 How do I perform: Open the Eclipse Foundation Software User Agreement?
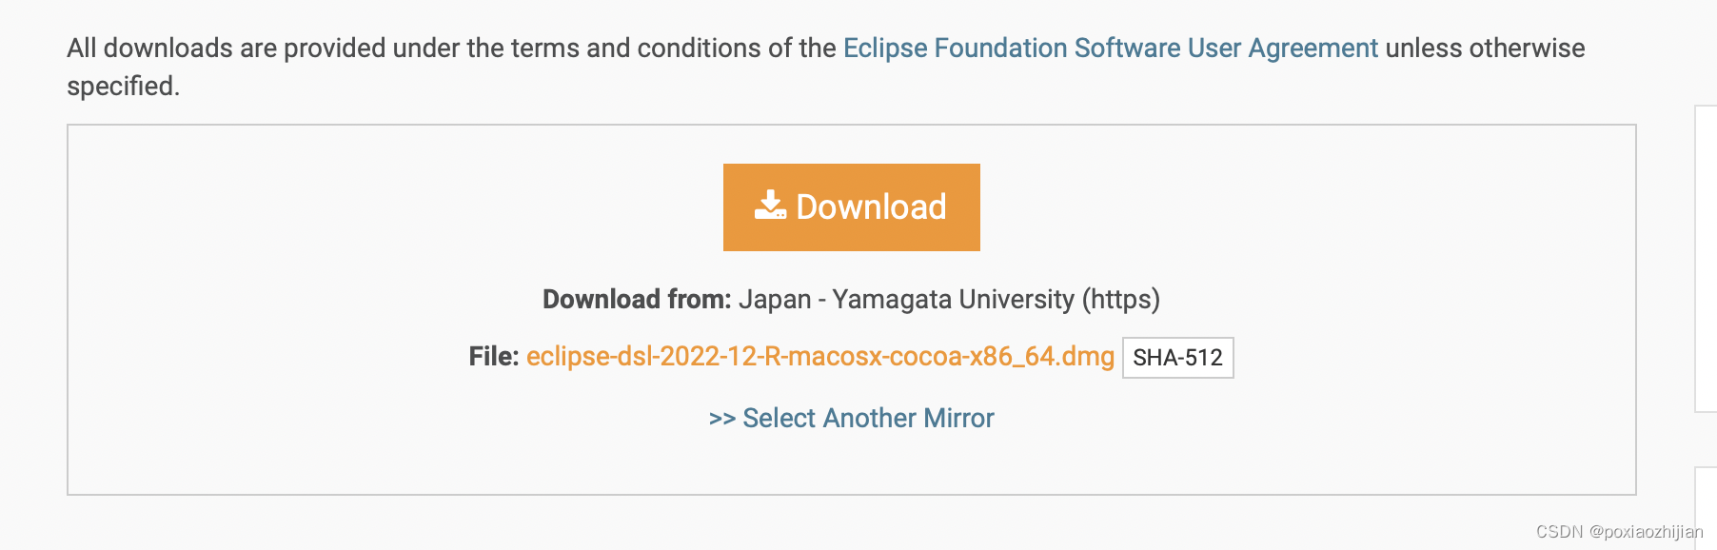1109,48
